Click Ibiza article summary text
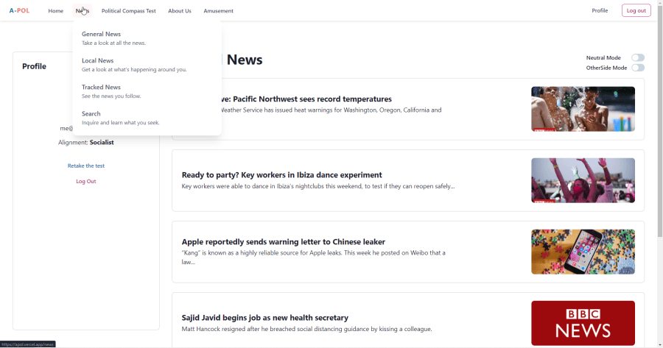 click(318, 186)
